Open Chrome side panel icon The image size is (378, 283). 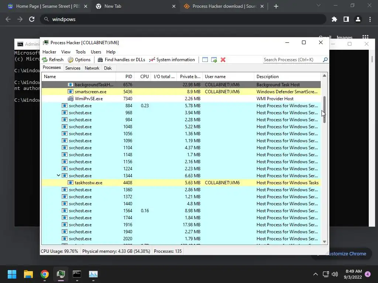(x=346, y=19)
